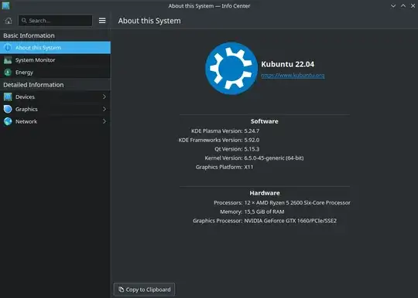Screen dimensions: 418x298
Task: Click the Info Center app icon in title bar
Action: click(x=5, y=5)
